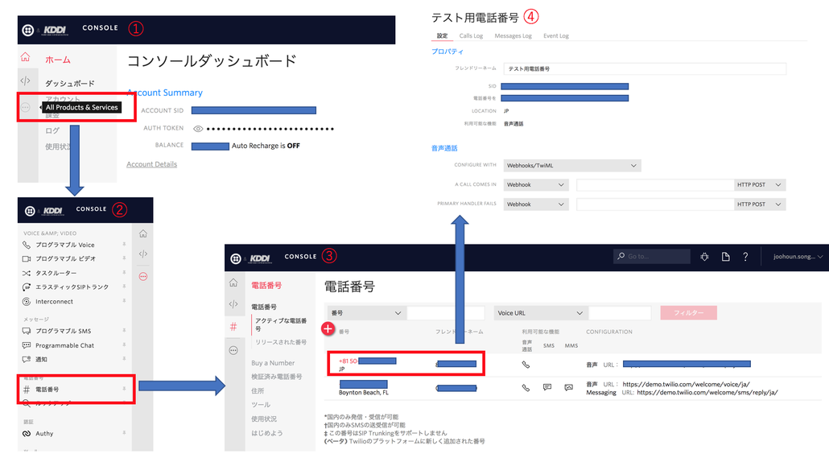The width and height of the screenshot is (829, 462).
Task: Click the フレンドリーネーム input field
Action: click(x=645, y=68)
